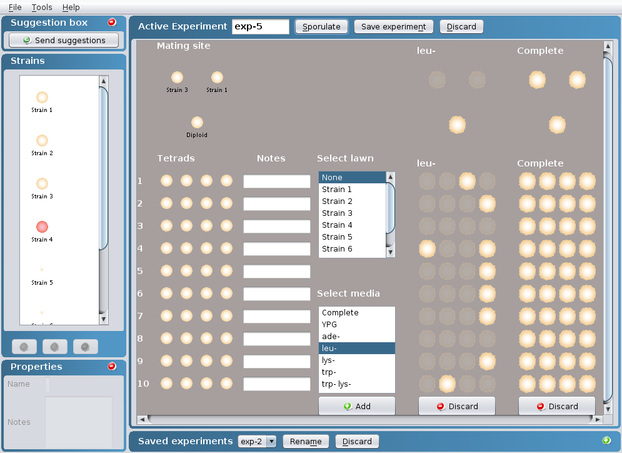Click the Notes field for tetrad 10
Screen dimensions: 622x453
[x=277, y=384]
